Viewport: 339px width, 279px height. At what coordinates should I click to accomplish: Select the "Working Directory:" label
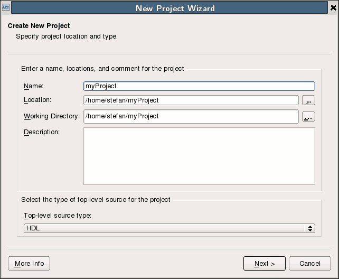pyautogui.click(x=51, y=116)
